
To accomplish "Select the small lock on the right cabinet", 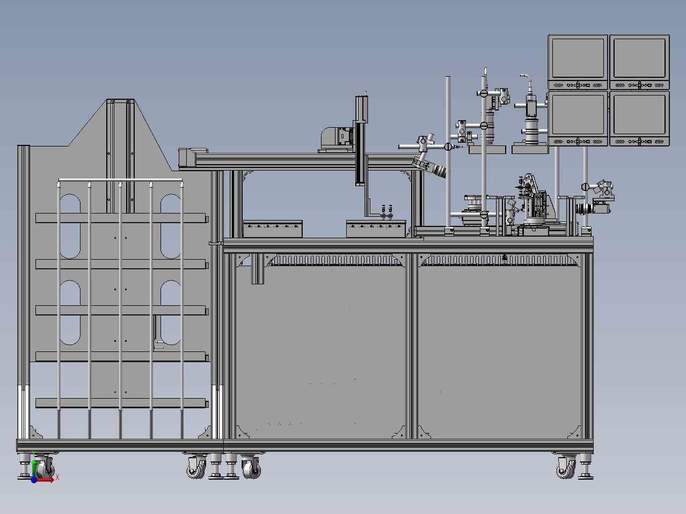I will pos(505,258).
